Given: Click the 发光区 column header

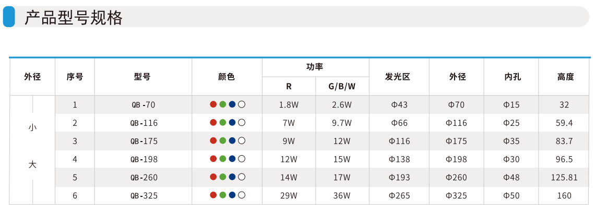Looking at the screenshot, I should (x=398, y=77).
